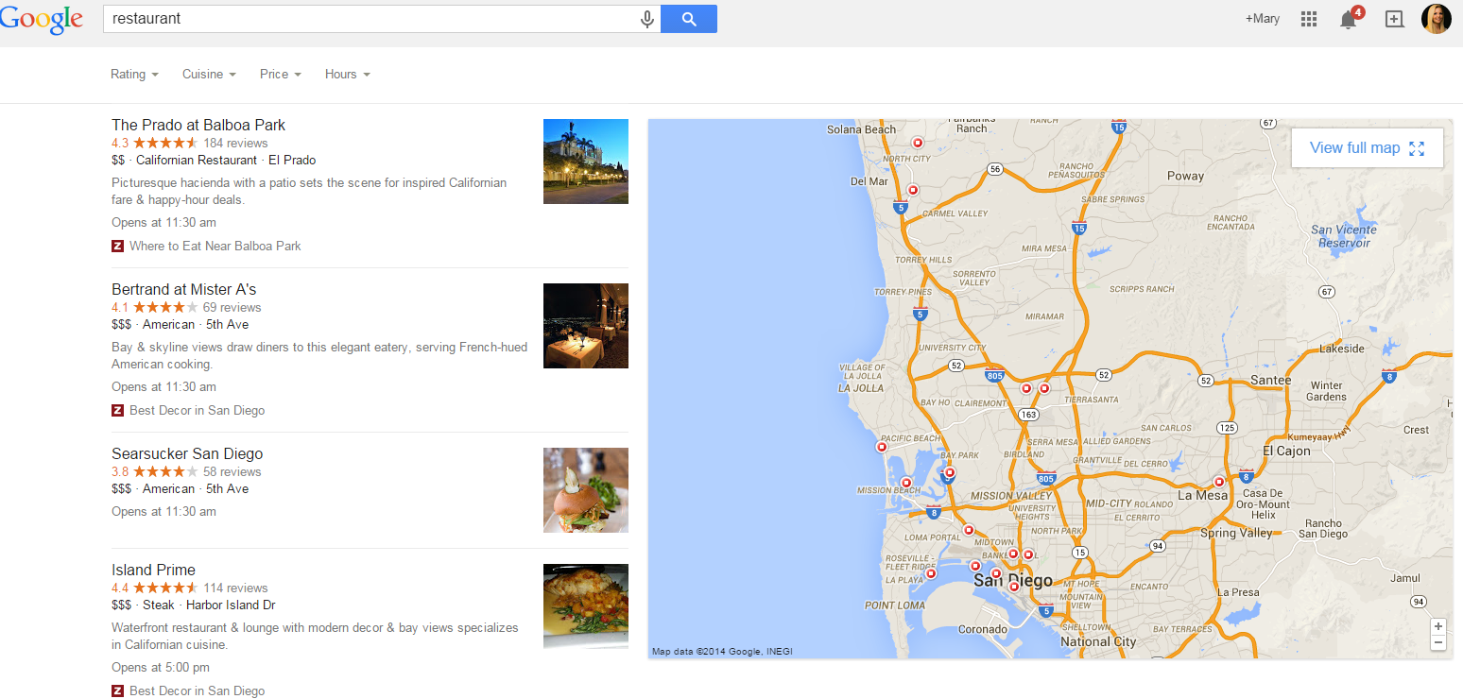The width and height of the screenshot is (1463, 699).
Task: Click Route 56 shield on map
Action: tap(994, 169)
